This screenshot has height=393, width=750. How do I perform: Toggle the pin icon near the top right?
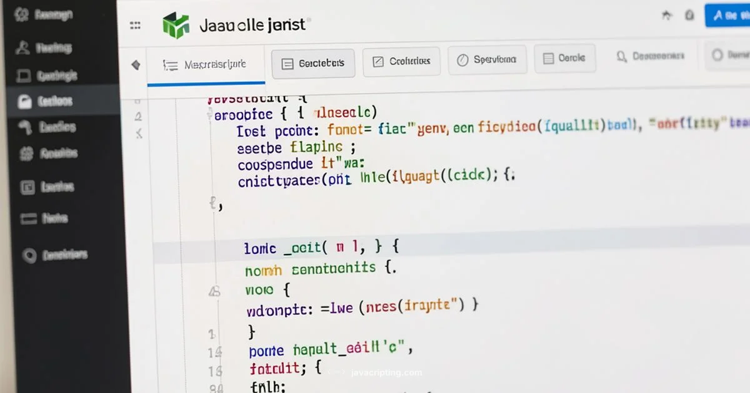(667, 14)
